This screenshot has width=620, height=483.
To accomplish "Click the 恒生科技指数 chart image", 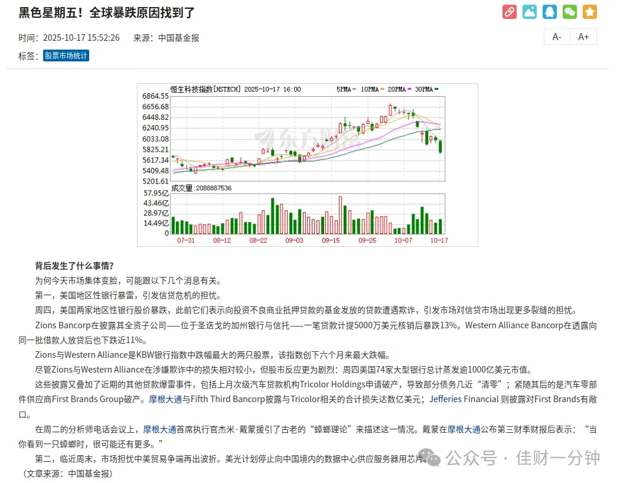I will coord(308,165).
